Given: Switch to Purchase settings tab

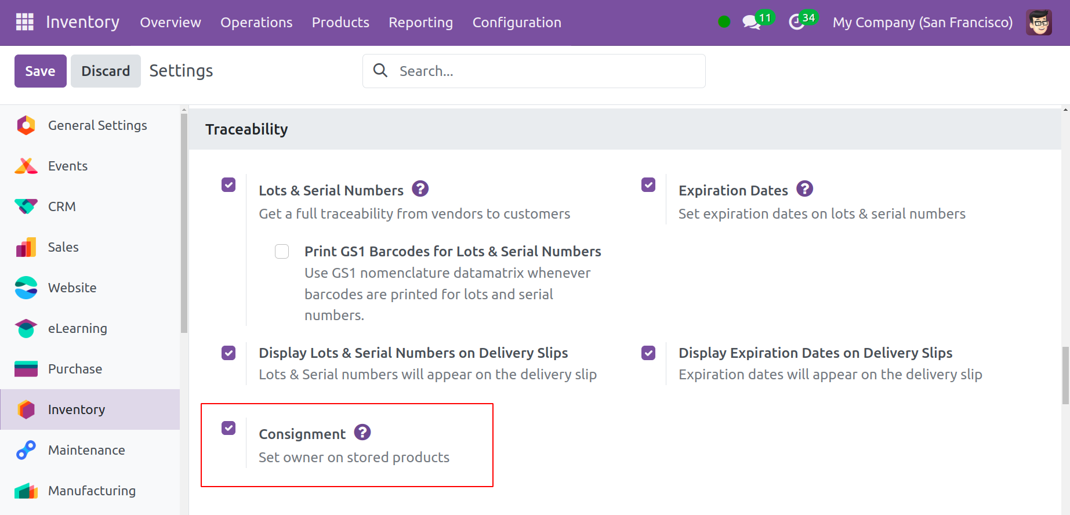Looking at the screenshot, I should [x=75, y=369].
